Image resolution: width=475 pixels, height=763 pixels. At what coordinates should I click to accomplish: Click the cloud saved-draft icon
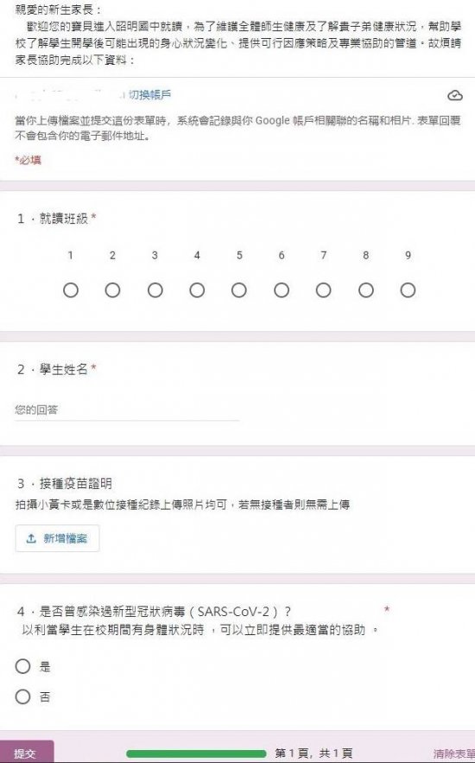click(x=454, y=95)
